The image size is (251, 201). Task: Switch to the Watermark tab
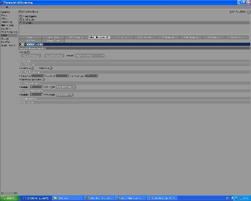[x=237, y=37]
